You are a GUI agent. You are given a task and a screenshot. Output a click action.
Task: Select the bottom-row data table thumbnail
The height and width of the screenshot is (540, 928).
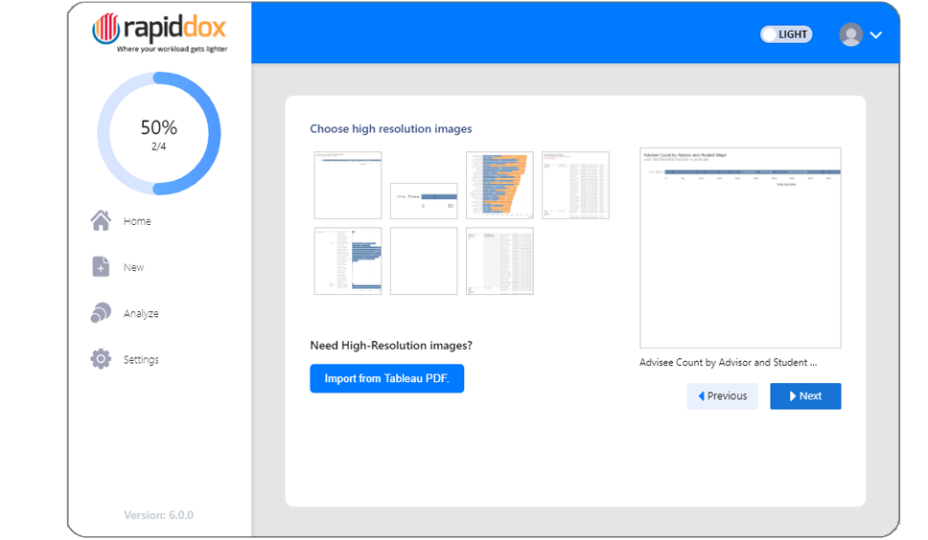[499, 260]
